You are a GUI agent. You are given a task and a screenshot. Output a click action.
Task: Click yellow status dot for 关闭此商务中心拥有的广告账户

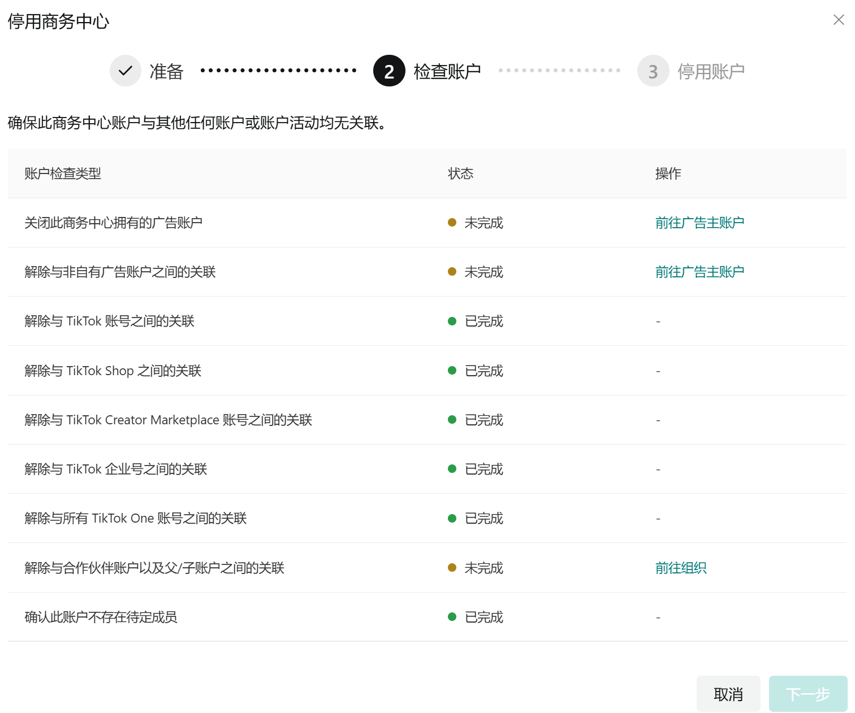(x=452, y=223)
